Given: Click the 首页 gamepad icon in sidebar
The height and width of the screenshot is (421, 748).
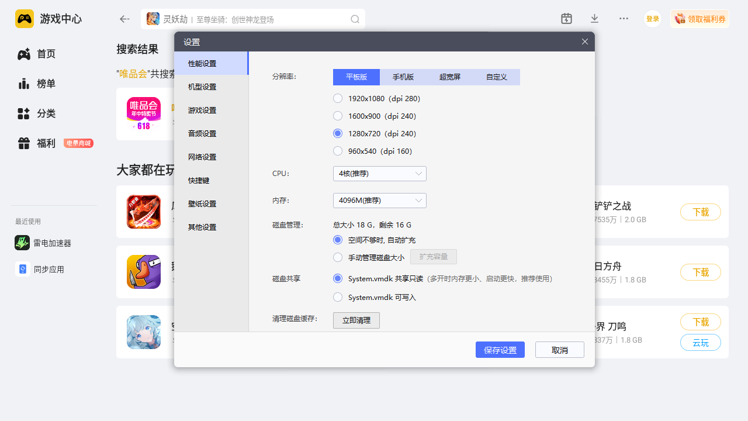Looking at the screenshot, I should click(23, 54).
